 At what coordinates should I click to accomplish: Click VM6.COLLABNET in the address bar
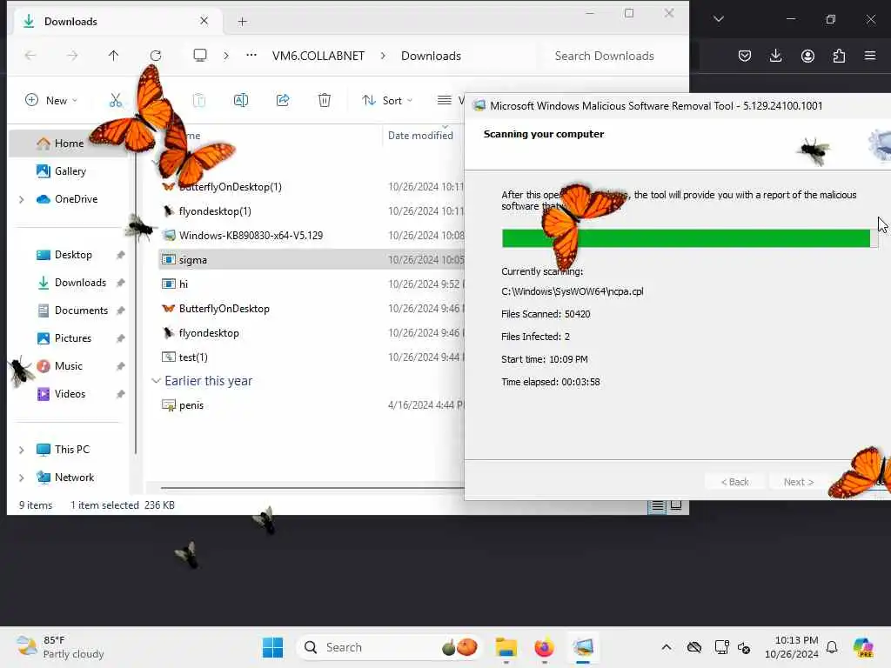point(318,56)
